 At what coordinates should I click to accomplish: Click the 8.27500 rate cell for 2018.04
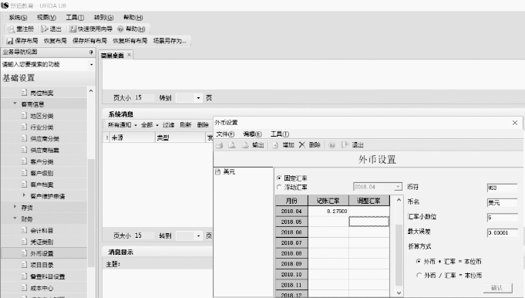[x=328, y=212]
